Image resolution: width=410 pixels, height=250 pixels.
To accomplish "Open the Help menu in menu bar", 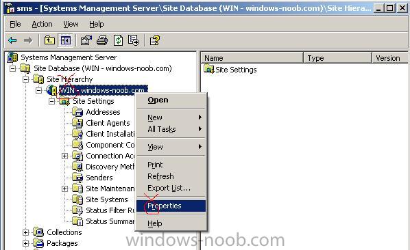I will click(x=97, y=24).
